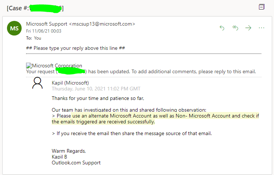Click the recipient "You"

(x=37, y=38)
